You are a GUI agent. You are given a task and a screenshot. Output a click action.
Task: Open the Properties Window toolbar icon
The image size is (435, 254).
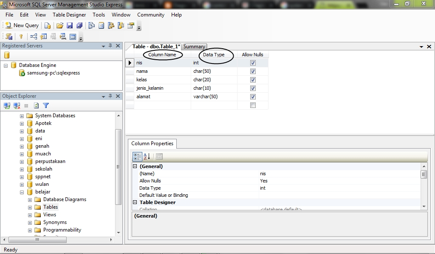(131, 26)
